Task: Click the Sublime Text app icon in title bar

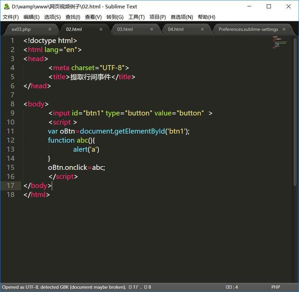Action: pos(7,7)
